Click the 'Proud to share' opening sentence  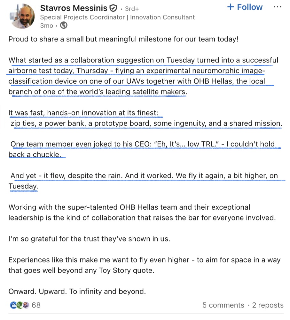[123, 39]
